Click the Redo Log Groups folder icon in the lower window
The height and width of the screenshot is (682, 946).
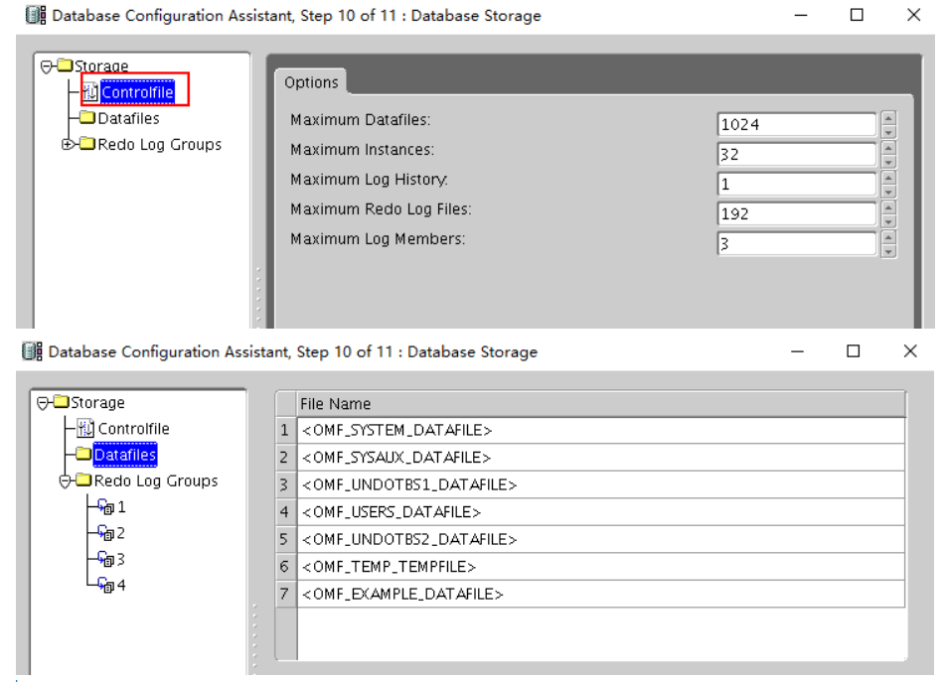coord(83,480)
